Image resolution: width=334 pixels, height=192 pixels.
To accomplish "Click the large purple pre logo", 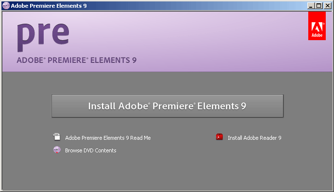I will (43, 37).
